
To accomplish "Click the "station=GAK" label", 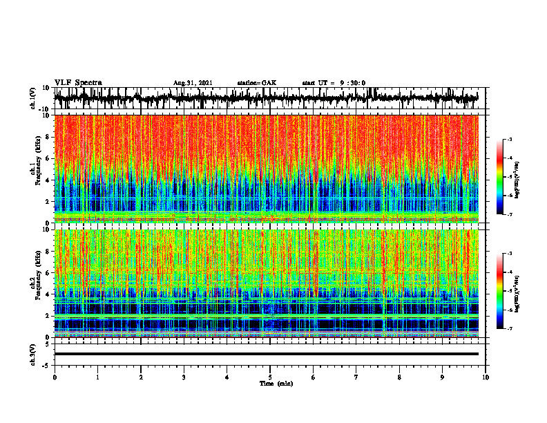I will click(257, 83).
